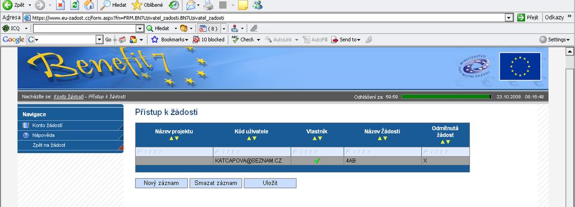Click Filtr field under Název žádosti

pyautogui.click(x=382, y=151)
